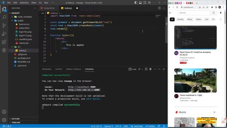
Task: Show errors and warnings in status bar
Action: point(7,126)
